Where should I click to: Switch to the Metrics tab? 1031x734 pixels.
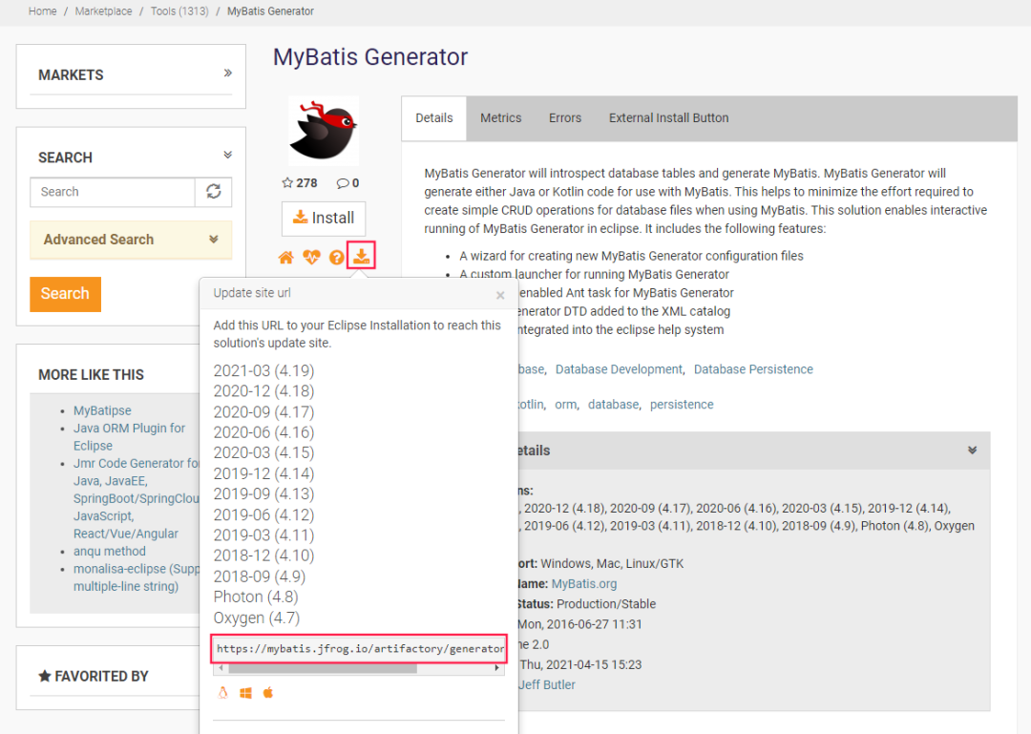(x=500, y=117)
